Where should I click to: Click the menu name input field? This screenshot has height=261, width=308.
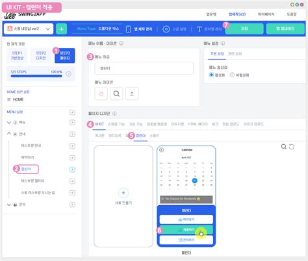pos(144,68)
